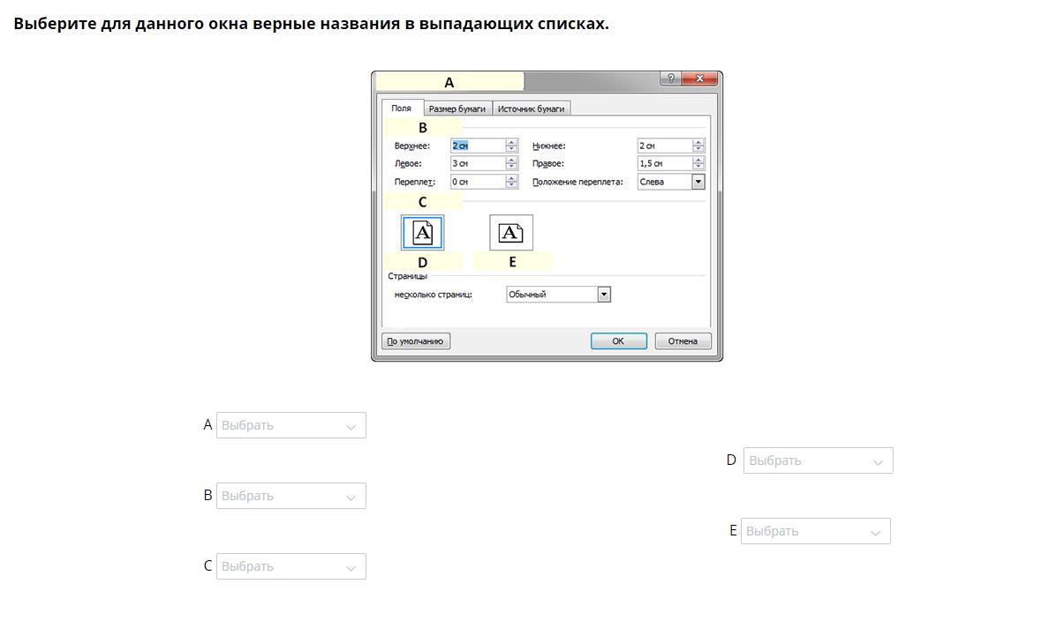Viewport: 1049px width, 636px height.
Task: Adjust the Левое margin spinner arrows
Action: tap(512, 163)
